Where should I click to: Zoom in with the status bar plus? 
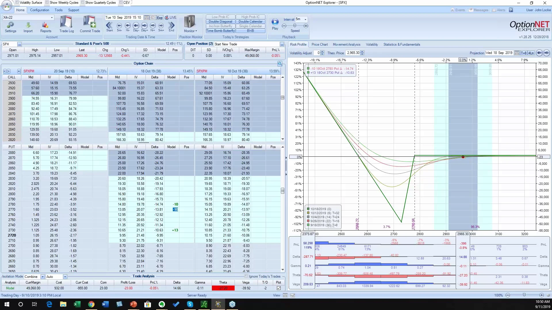pos(542,295)
